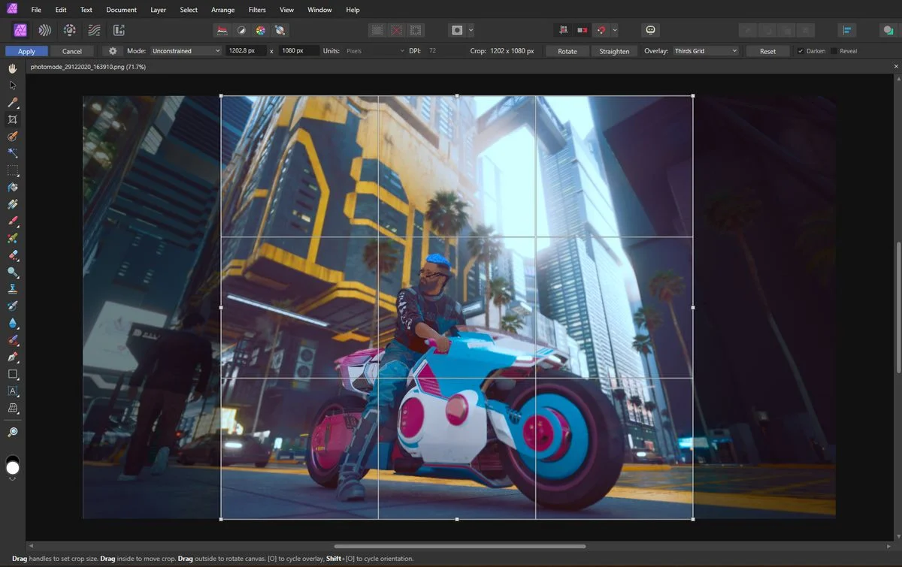The height and width of the screenshot is (567, 902).
Task: Apply Auto Colors from the toolbar
Action: tap(261, 30)
